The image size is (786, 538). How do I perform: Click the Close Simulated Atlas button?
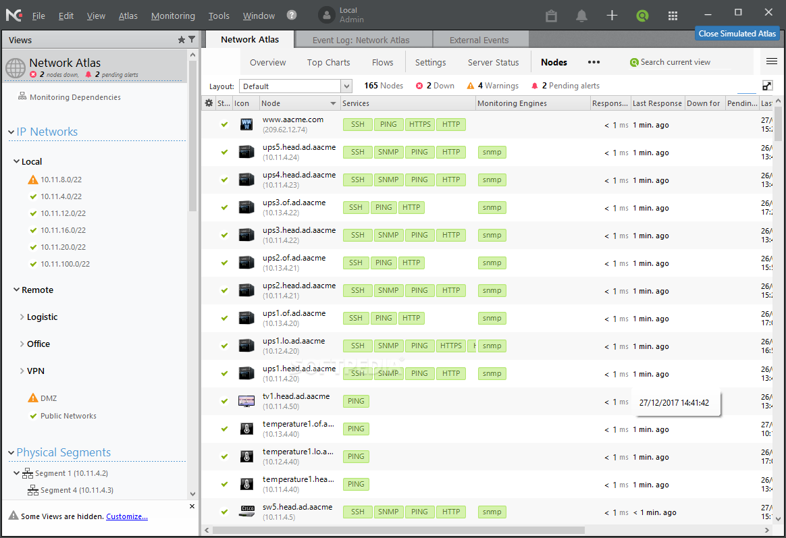(x=737, y=34)
